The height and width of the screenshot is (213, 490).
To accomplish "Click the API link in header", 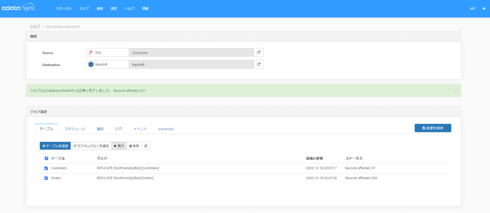I will (472, 9).
